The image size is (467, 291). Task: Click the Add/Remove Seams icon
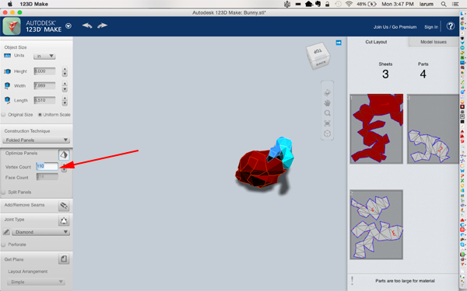[x=64, y=206]
